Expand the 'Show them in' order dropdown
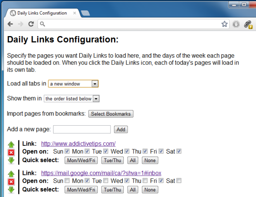The width and height of the screenshot is (256, 197). tap(71, 98)
